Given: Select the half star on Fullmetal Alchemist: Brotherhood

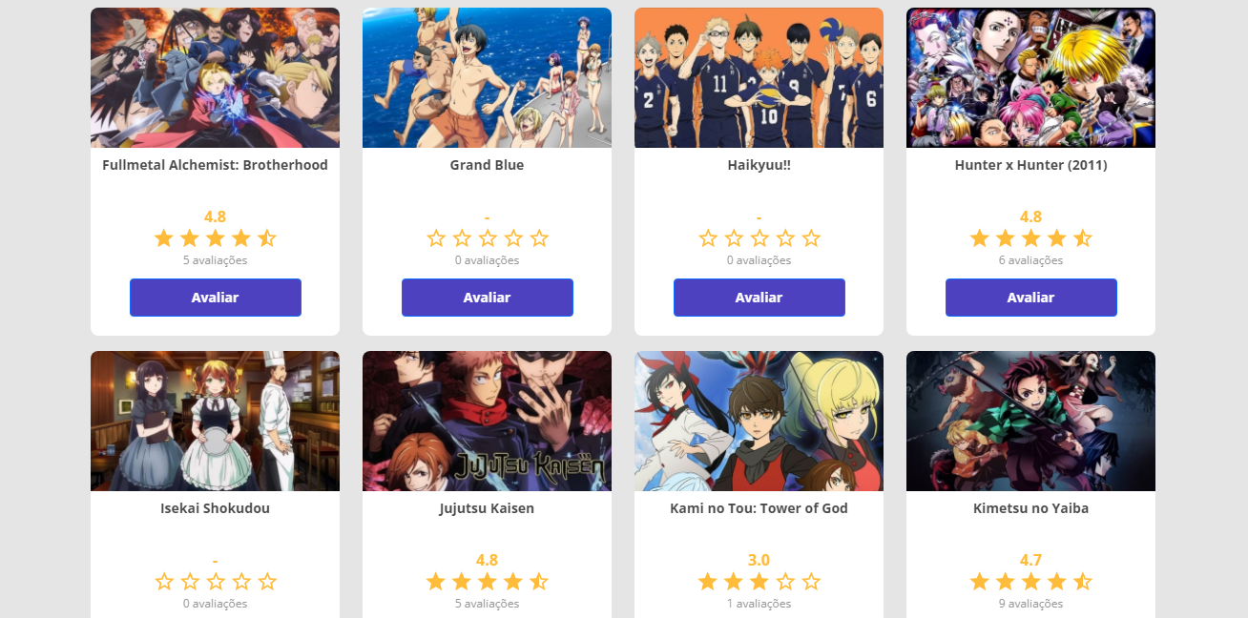Looking at the screenshot, I should point(267,238).
